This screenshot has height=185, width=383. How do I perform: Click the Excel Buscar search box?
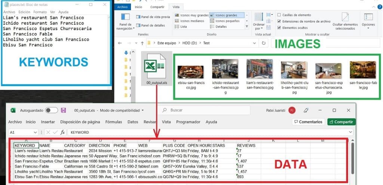pyautogui.click(x=204, y=110)
